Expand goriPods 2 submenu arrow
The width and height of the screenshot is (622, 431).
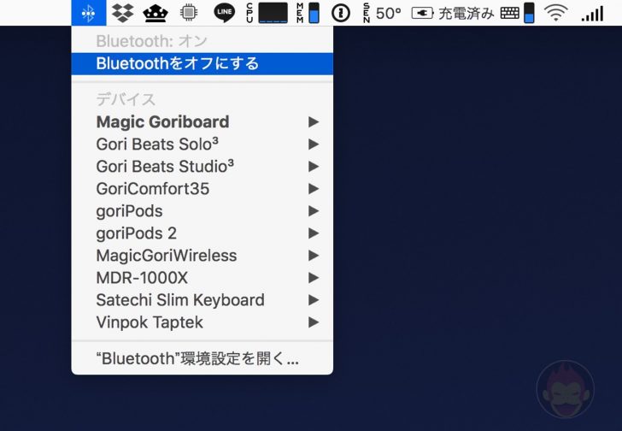pyautogui.click(x=314, y=233)
